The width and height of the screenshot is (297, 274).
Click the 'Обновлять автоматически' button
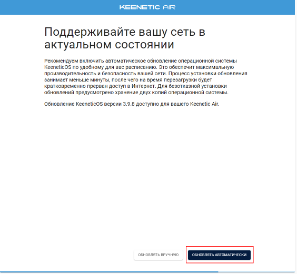[219, 255]
